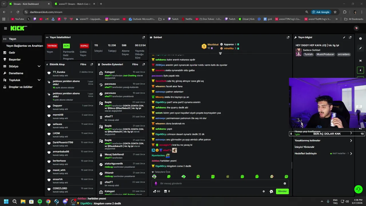Click the lightning bolt quick action icon
This screenshot has width=366, height=206.
tap(360, 70)
